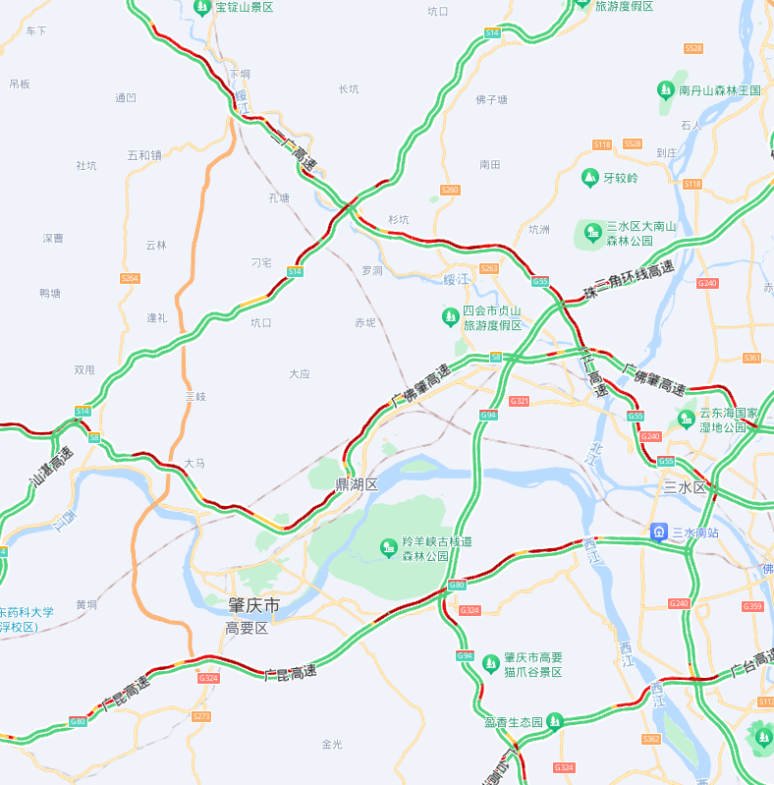Click the 三水南站 railway station icon
Screen dimensions: 774x785
pyautogui.click(x=659, y=533)
